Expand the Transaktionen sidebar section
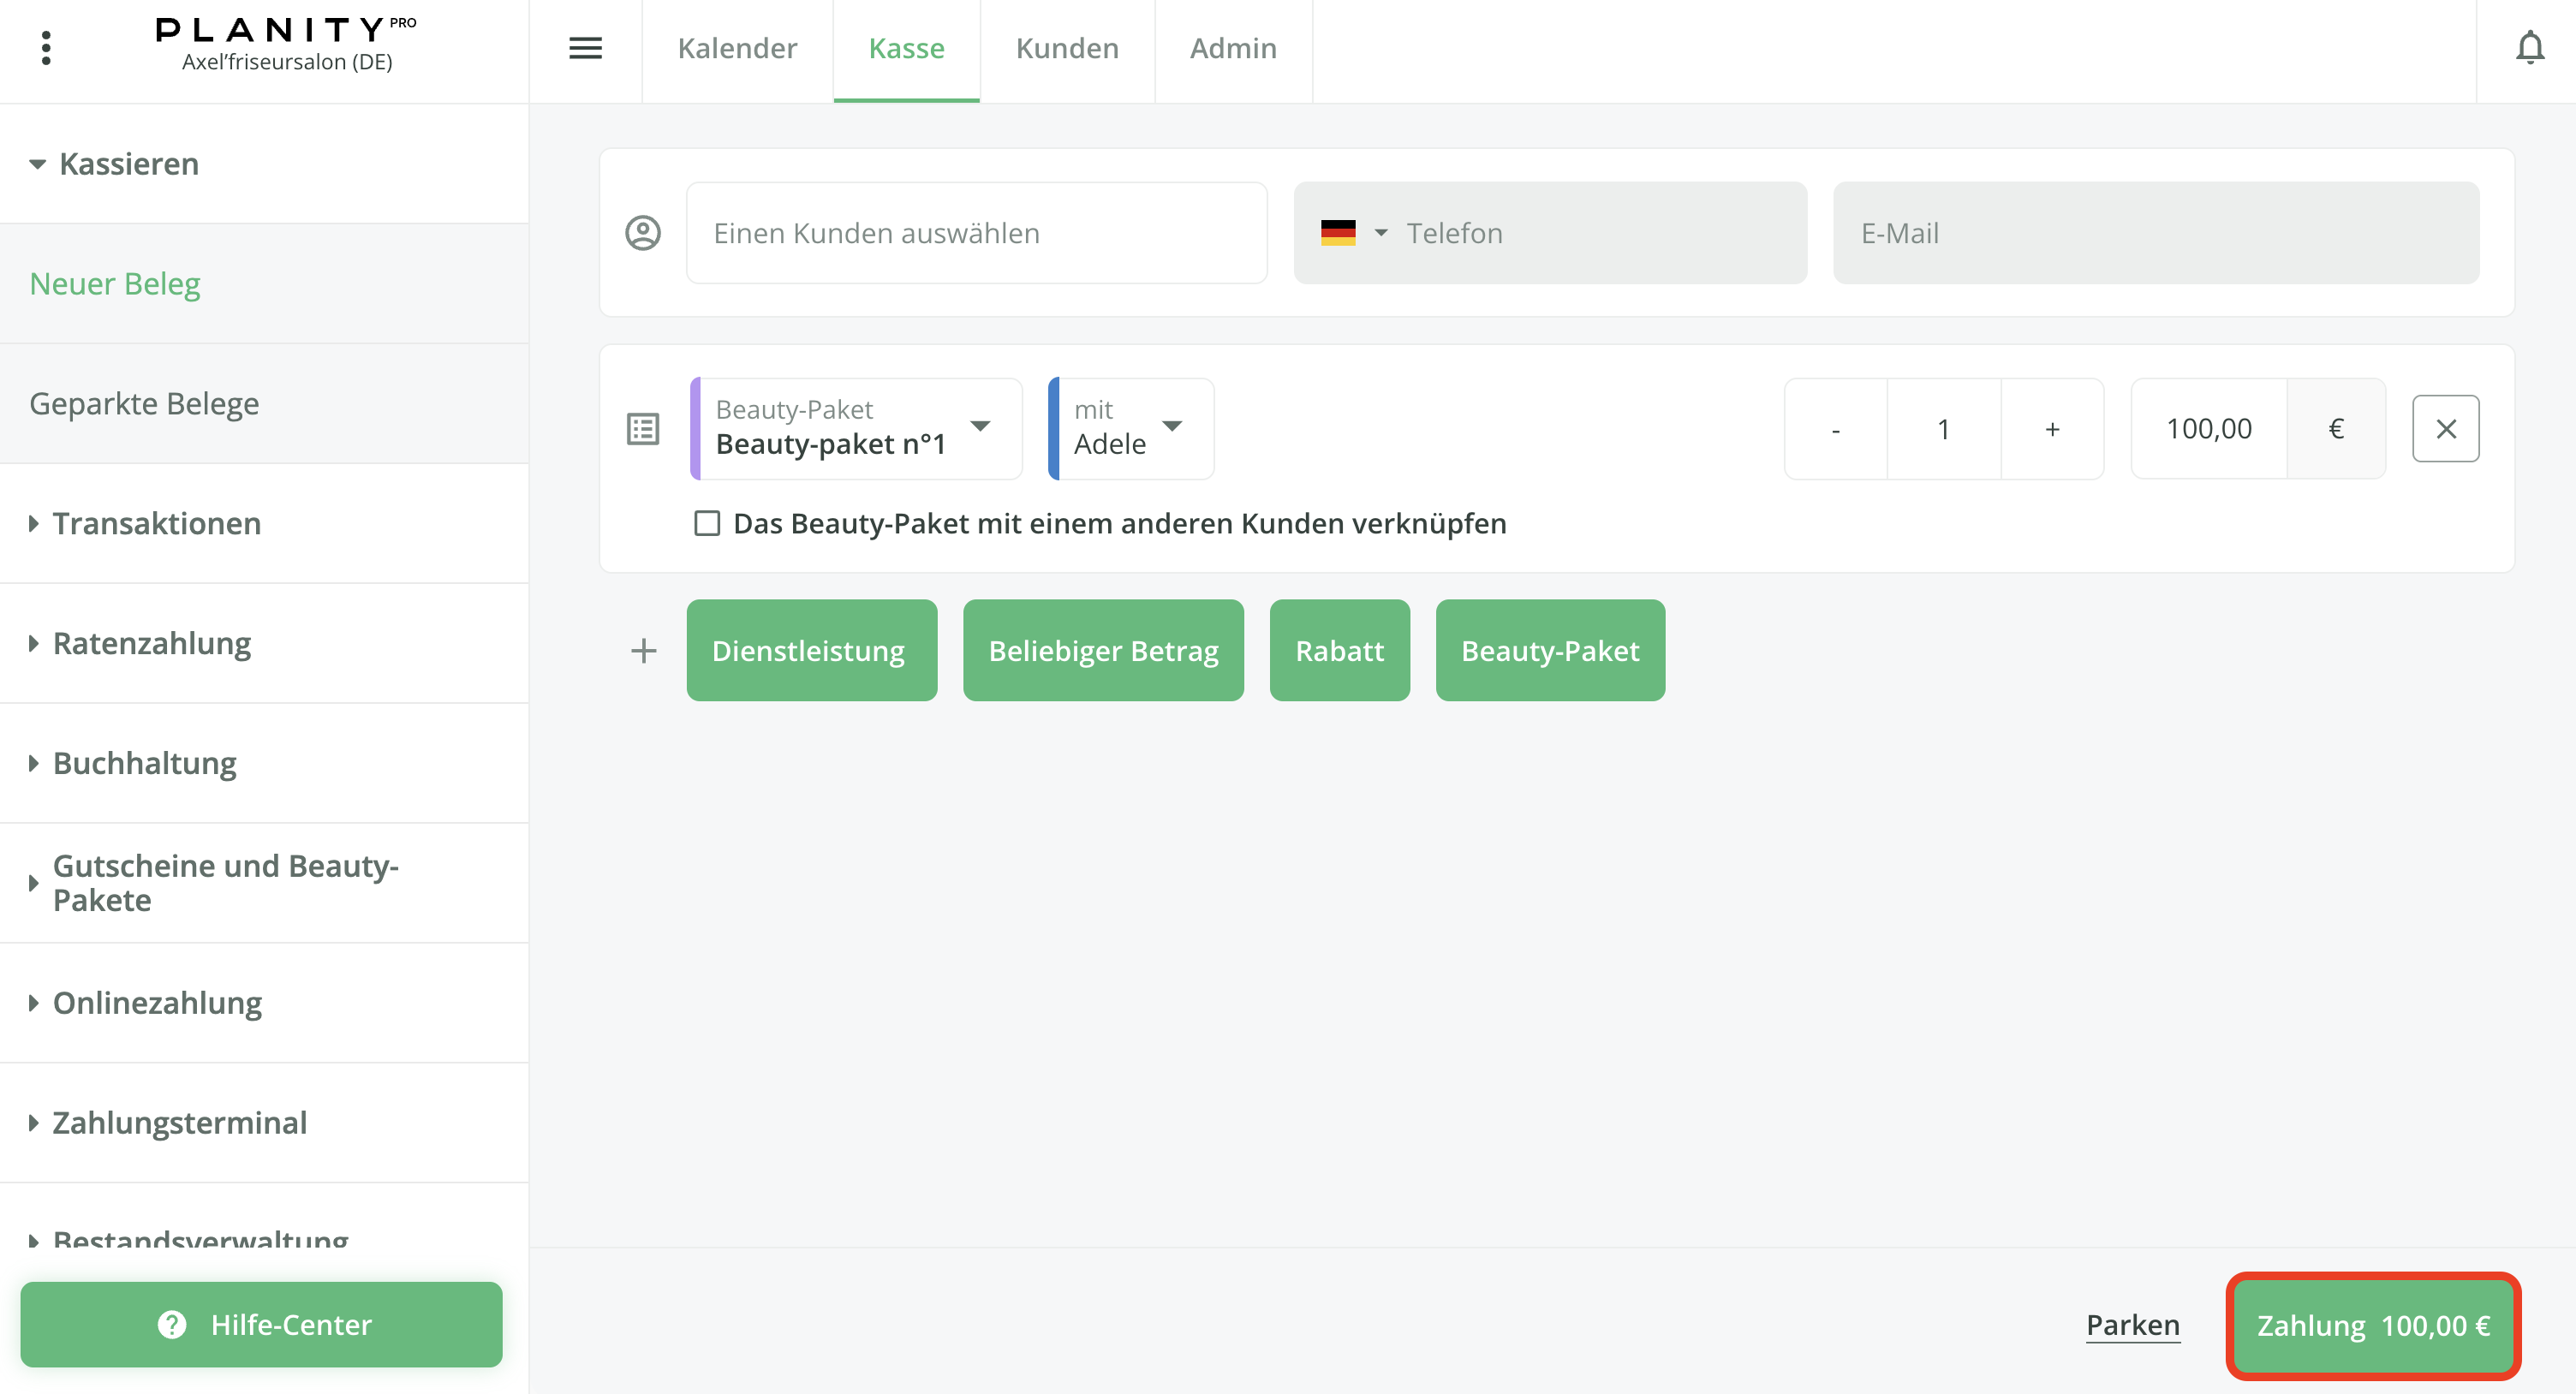 (156, 523)
